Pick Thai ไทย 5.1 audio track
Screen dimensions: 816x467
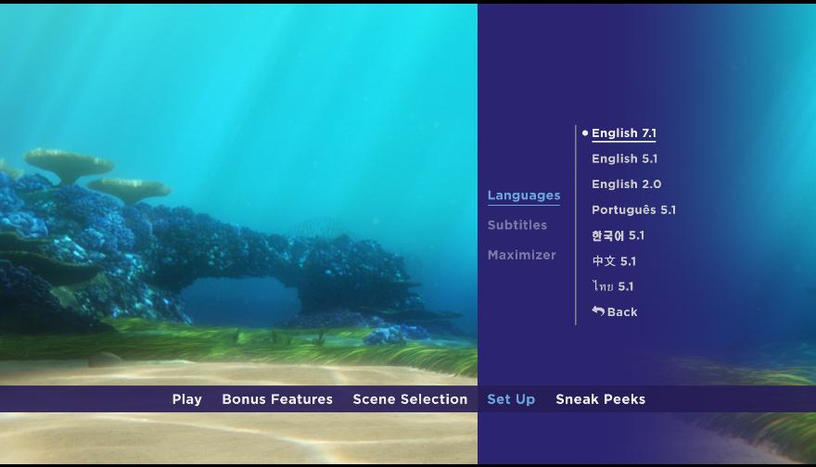coord(613,286)
